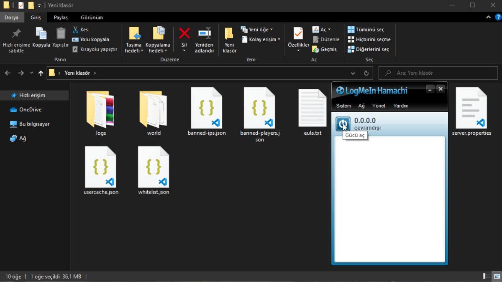Click the Kopyala copy icon
502x282 pixels.
(41, 34)
